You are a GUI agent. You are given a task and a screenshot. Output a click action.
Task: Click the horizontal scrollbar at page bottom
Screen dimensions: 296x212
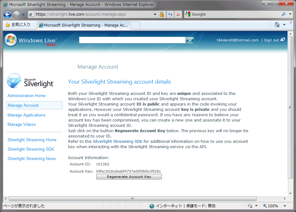pyautogui.click(x=132, y=199)
